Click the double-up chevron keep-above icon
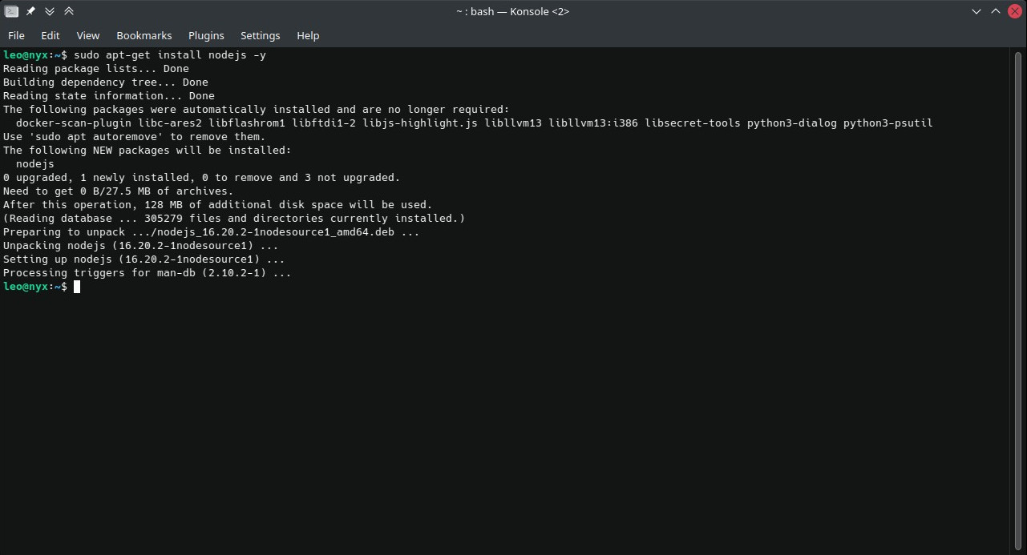Viewport: 1027px width, 555px height. (69, 11)
